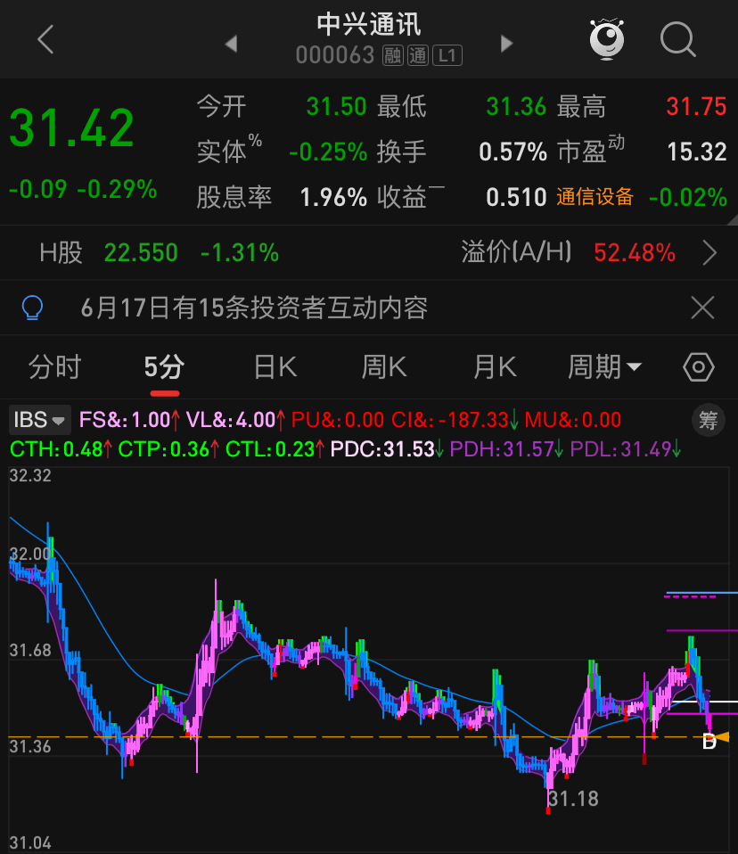
Task: Tap FS&:1.00 indicator value
Action: click(129, 420)
